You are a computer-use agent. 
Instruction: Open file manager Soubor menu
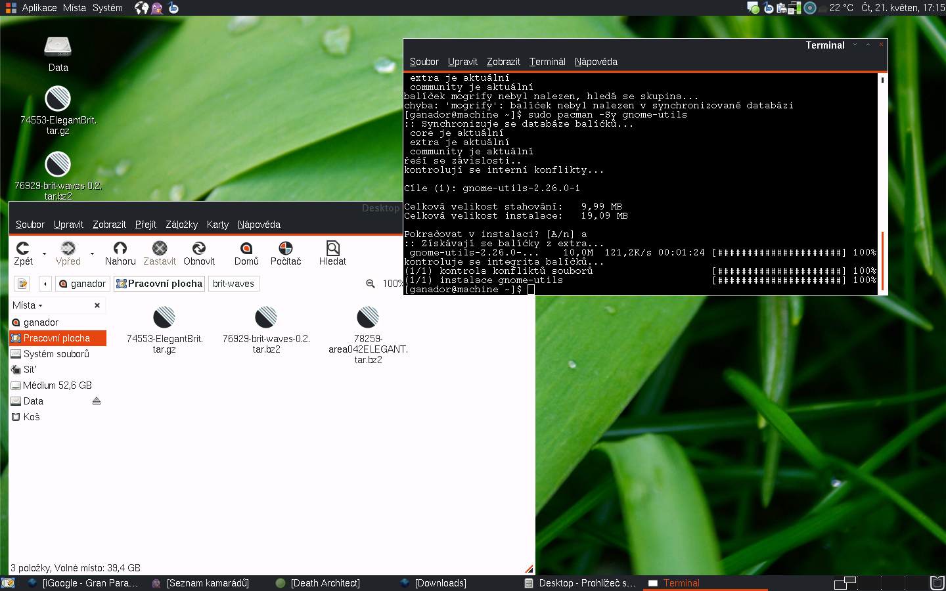(30, 225)
